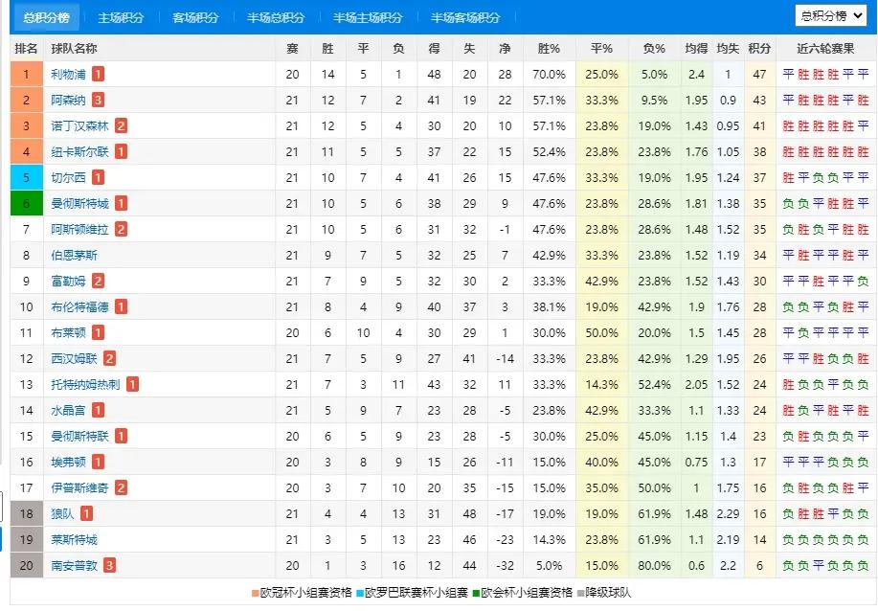Click the 曼彻斯特城 team name
This screenshot has width=878, height=611.
(x=79, y=203)
